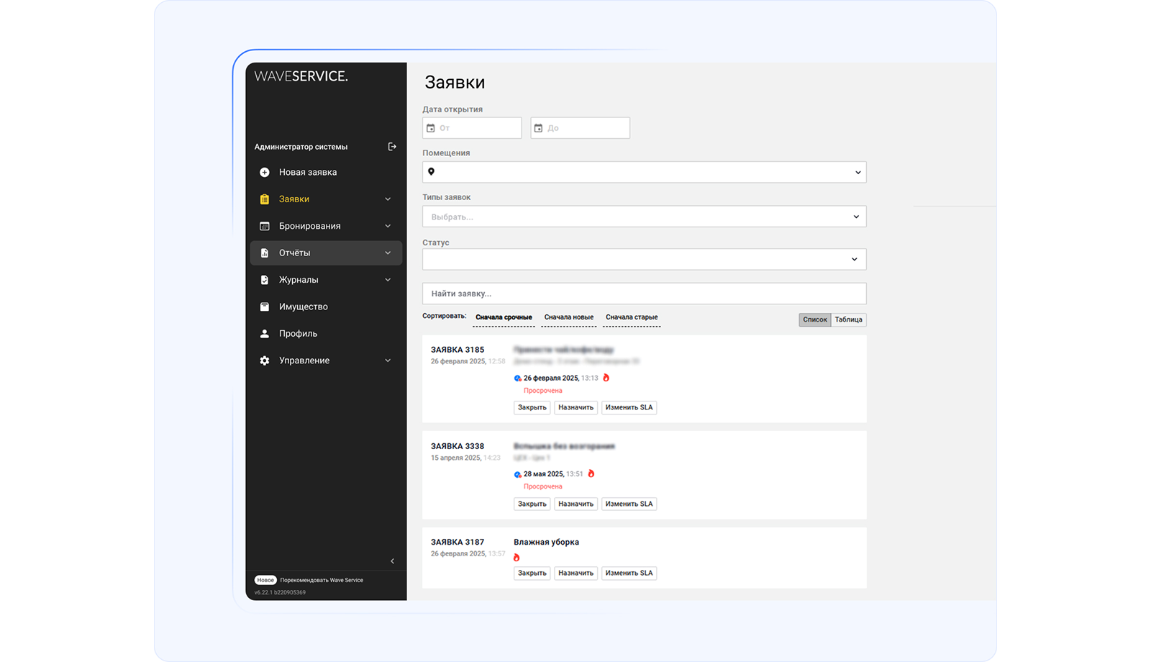The image size is (1151, 662).
Task: Open Профиль via the person icon
Action: point(265,334)
